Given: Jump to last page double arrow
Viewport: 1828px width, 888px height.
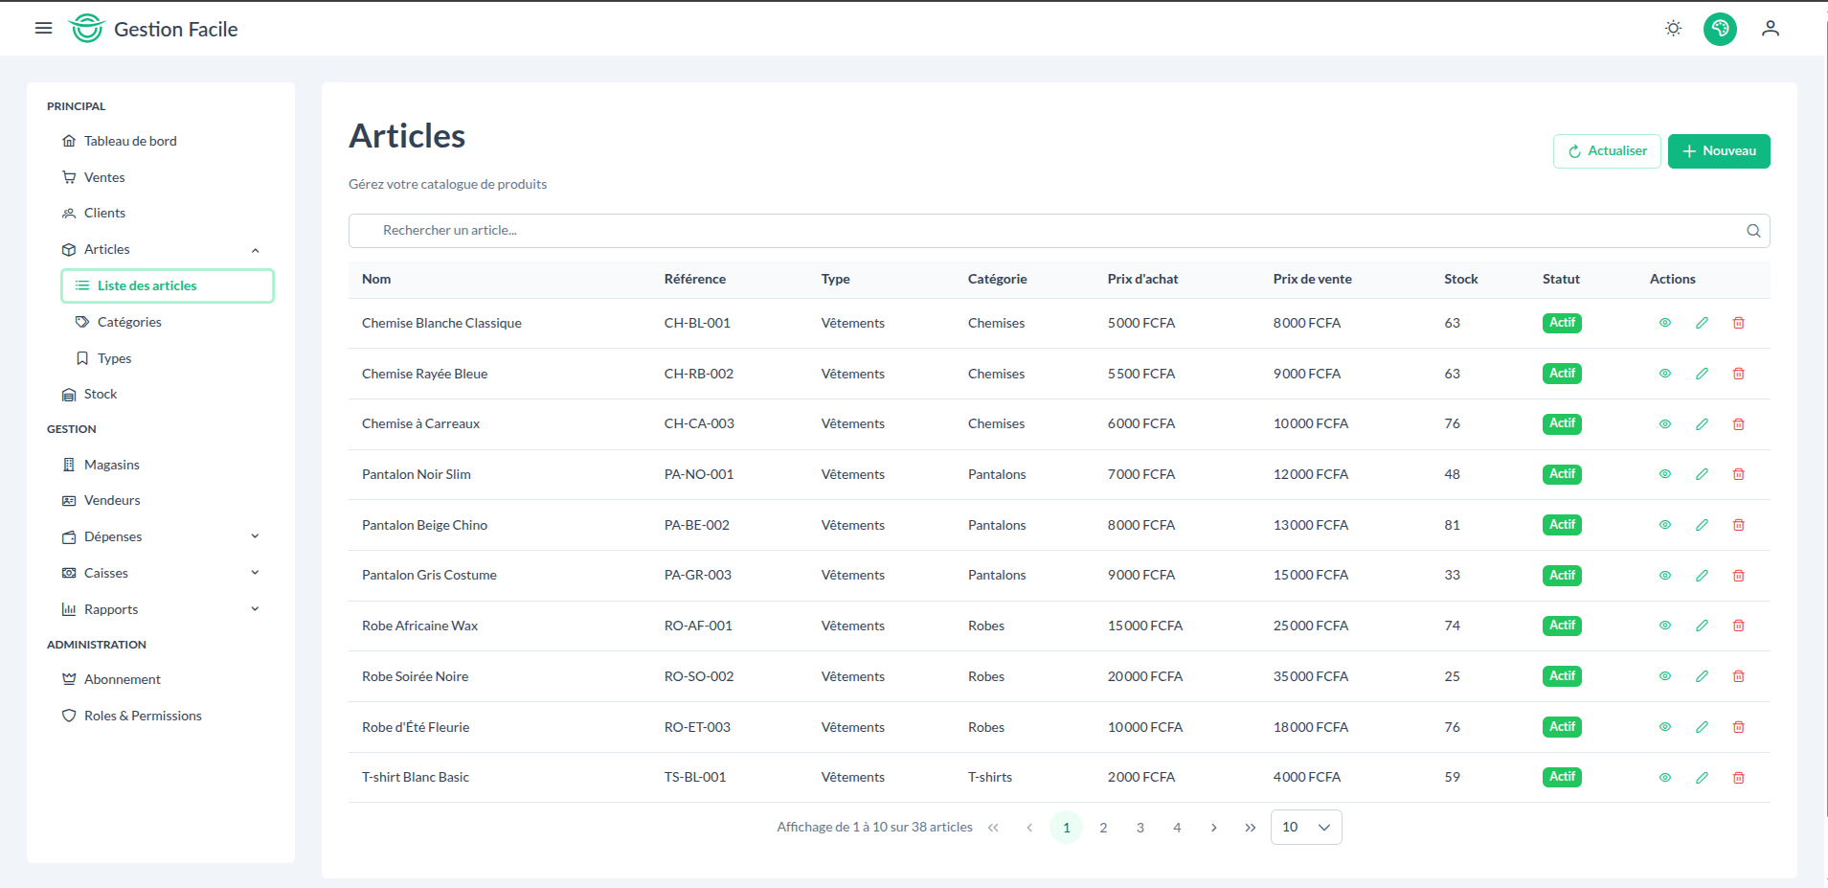Looking at the screenshot, I should [x=1250, y=828].
